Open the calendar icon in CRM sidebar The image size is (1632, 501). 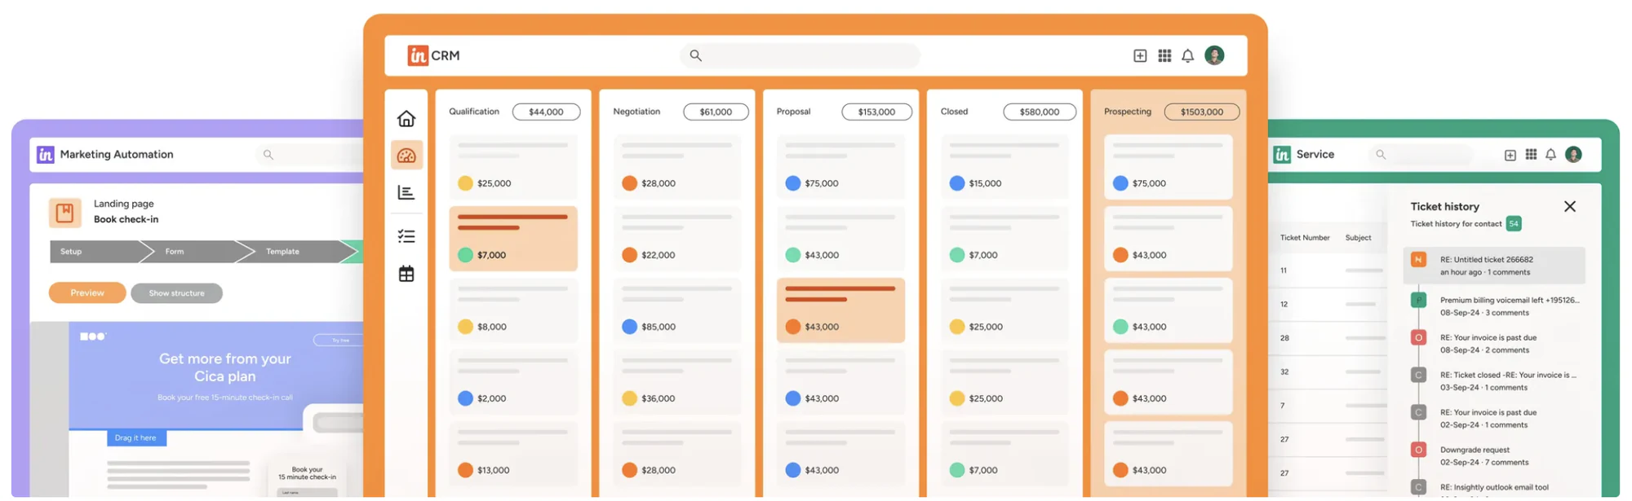point(406,274)
